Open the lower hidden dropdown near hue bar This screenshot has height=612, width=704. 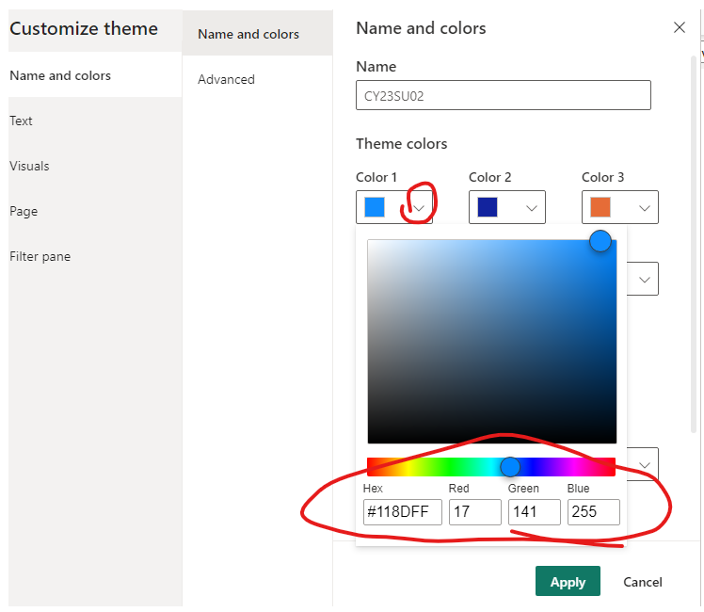[x=643, y=465]
